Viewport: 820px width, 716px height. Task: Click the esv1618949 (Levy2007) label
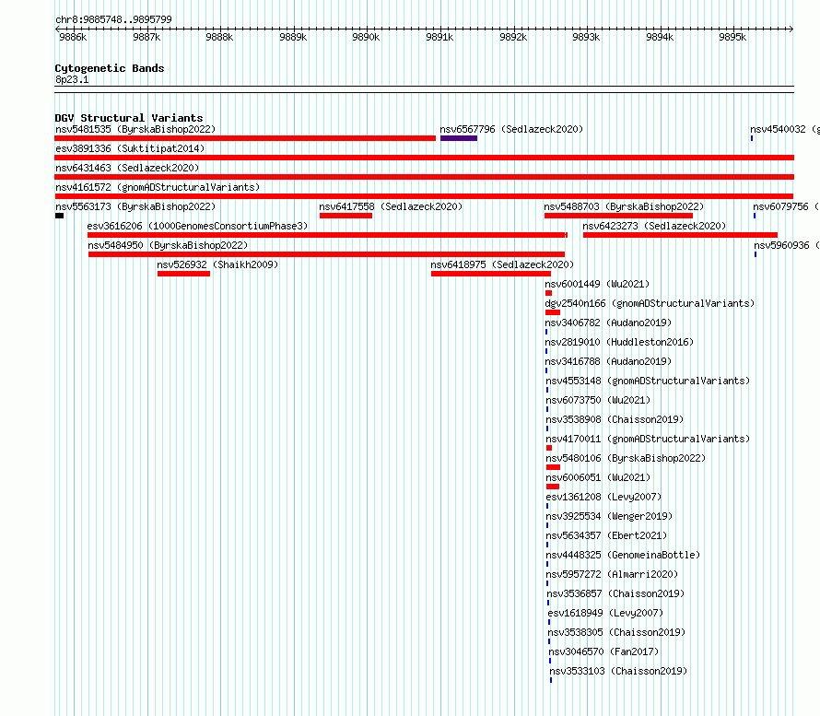[605, 613]
